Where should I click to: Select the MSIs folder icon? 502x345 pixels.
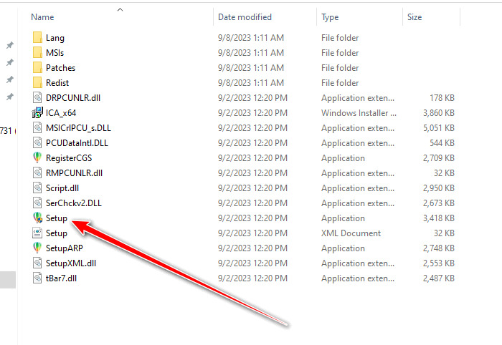point(38,53)
